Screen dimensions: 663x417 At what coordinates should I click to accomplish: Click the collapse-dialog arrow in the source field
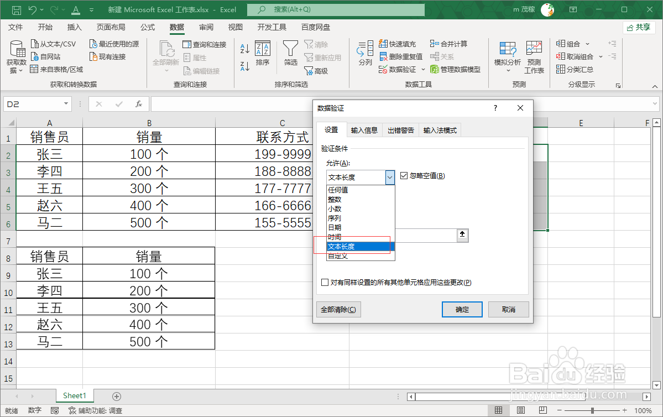tap(462, 236)
